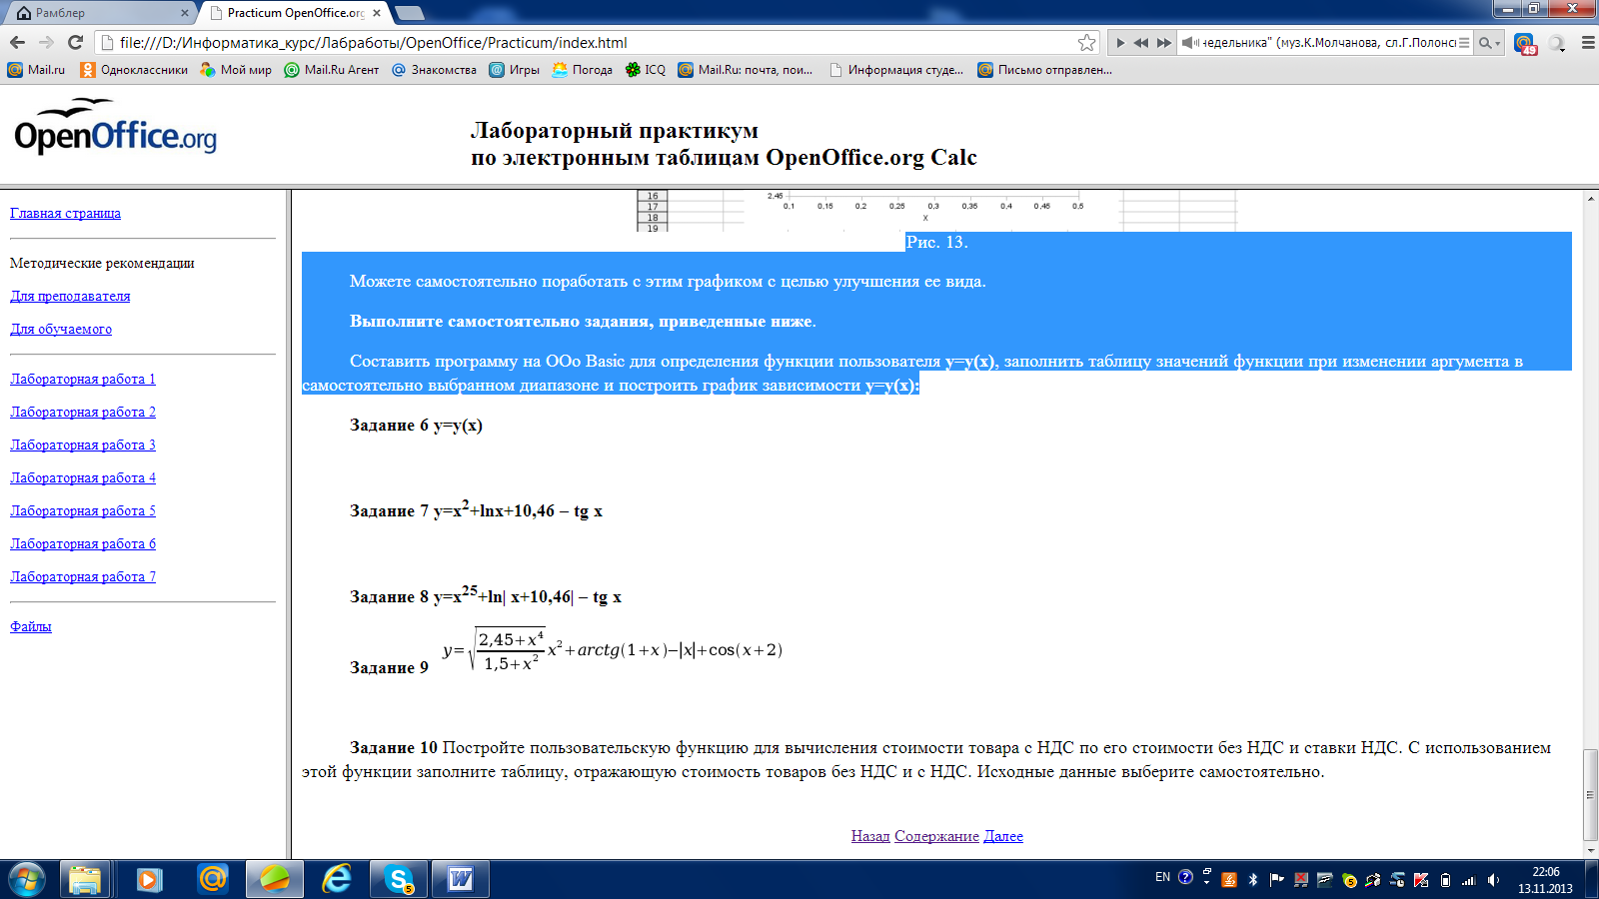Open Mail.Ru Agent from taskbar
This screenshot has width=1599, height=899.
click(x=213, y=879)
